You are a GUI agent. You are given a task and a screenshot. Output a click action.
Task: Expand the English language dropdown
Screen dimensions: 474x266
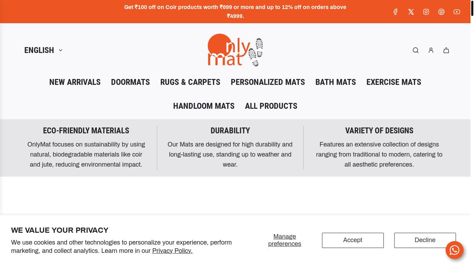click(43, 50)
